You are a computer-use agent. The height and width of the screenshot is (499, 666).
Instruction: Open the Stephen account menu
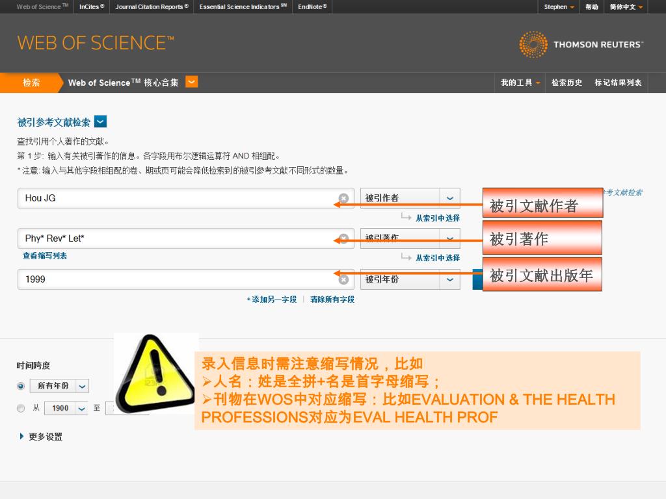(x=559, y=6)
